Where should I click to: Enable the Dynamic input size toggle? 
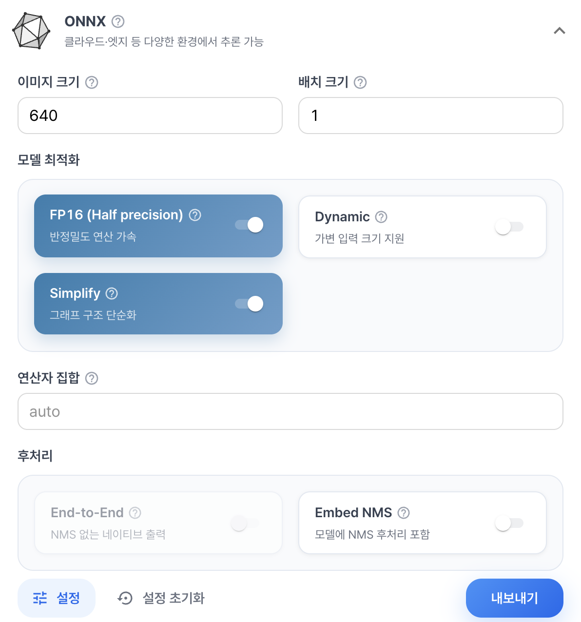[509, 227]
